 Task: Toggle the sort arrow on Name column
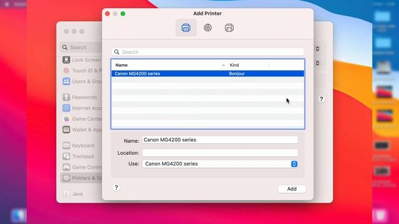point(223,65)
